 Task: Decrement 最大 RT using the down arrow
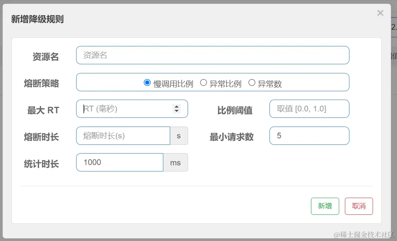177,111
